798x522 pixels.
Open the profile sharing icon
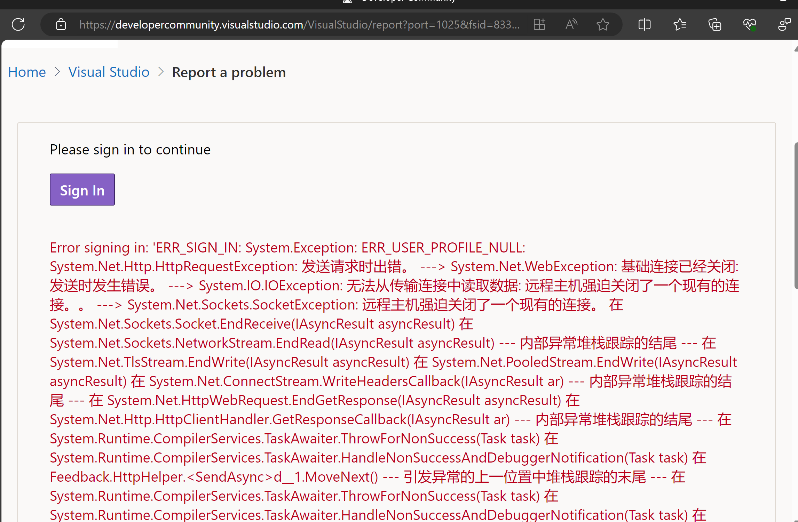click(784, 24)
